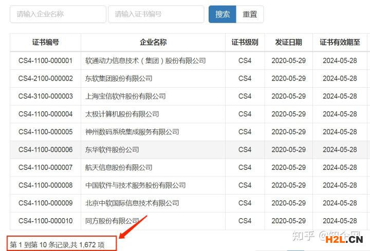The width and height of the screenshot is (370, 251).
Task: Focus the 请输入证书编号 input box
Action: click(x=156, y=14)
